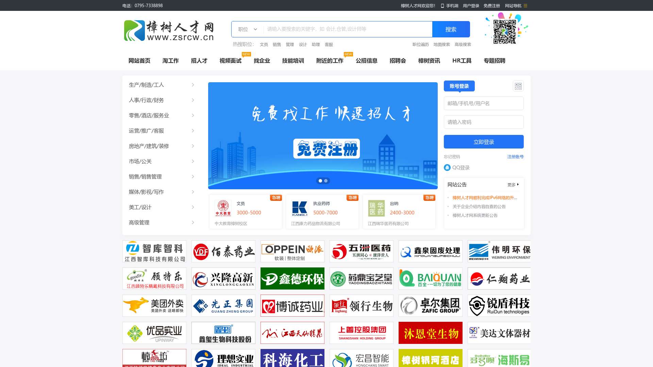Open 视频面试 navigation item
653x367 pixels.
[x=230, y=61]
